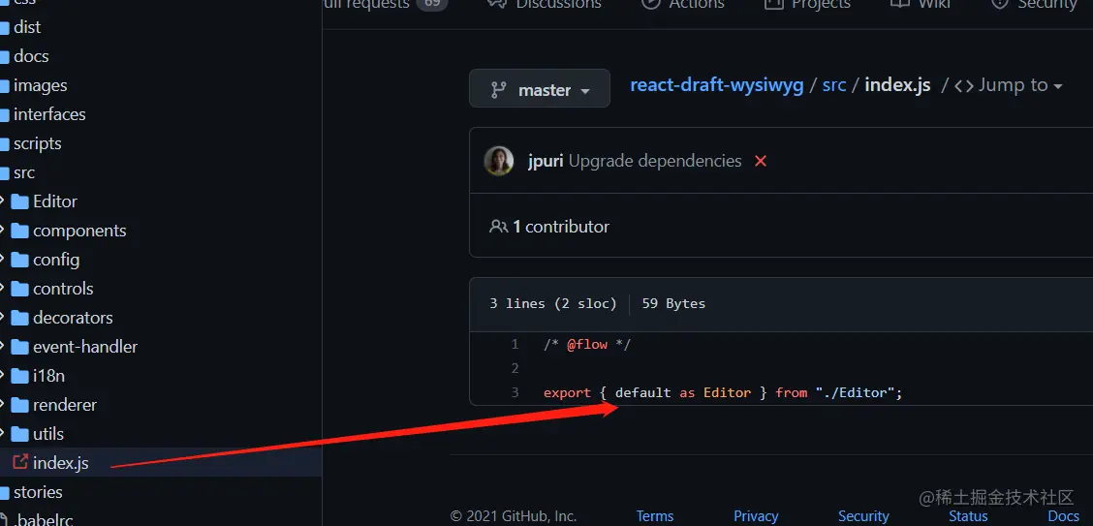Open Actions tab
The height and width of the screenshot is (526, 1093).
(683, 4)
